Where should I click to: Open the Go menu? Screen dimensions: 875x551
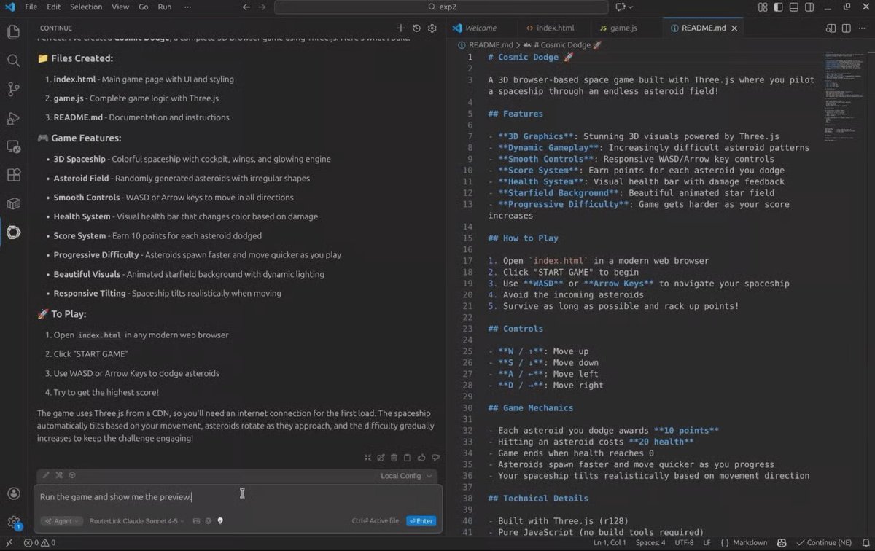[x=143, y=7]
